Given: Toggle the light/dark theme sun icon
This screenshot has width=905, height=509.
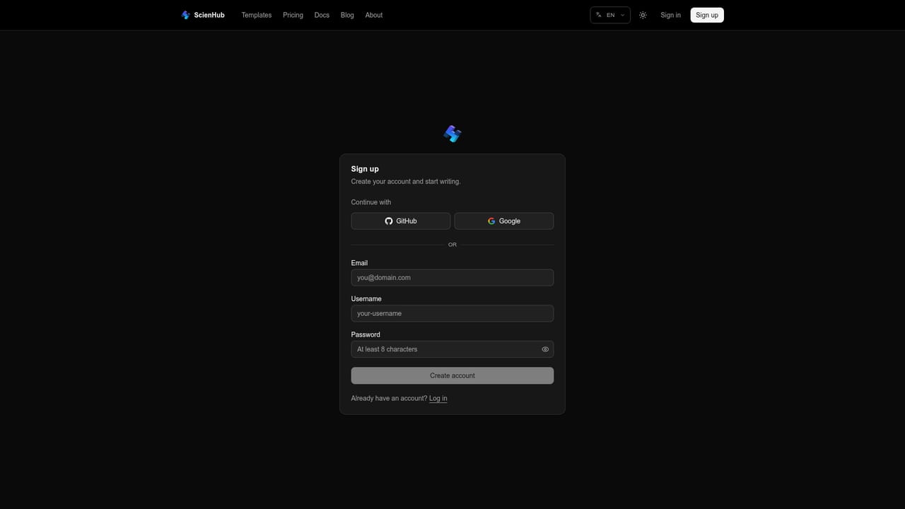Looking at the screenshot, I should tap(643, 15).
